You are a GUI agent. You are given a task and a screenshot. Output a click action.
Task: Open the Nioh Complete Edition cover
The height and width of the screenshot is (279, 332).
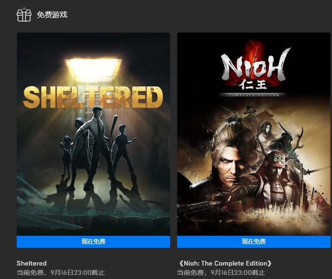pyautogui.click(x=254, y=134)
